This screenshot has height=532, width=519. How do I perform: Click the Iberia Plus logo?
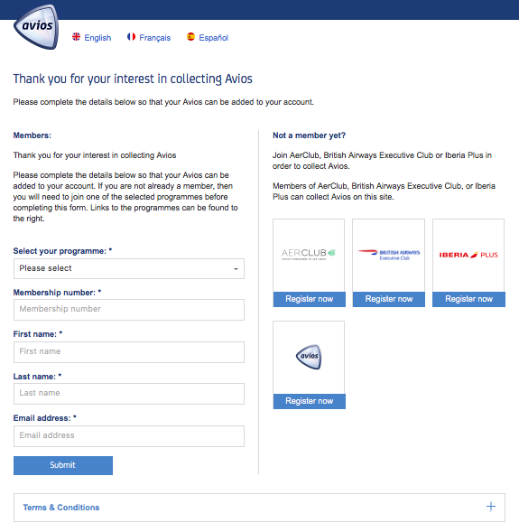(468, 255)
